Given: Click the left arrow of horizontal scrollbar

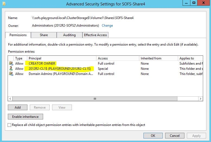Looking at the screenshot, I should pyautogui.click(x=10, y=99).
